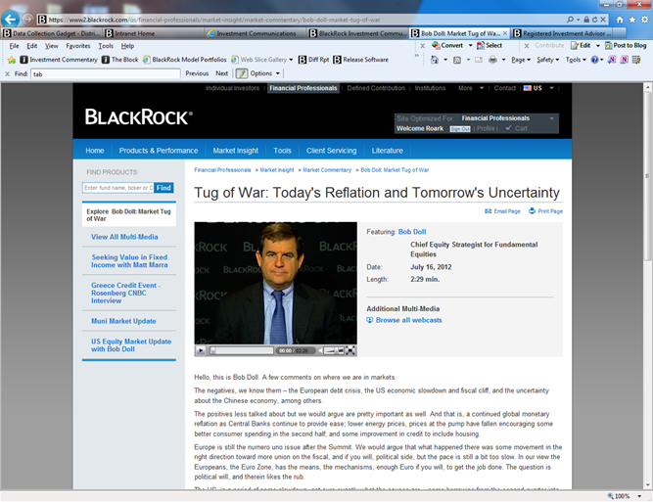Image resolution: width=653 pixels, height=502 pixels.
Task: Close the Find bar with X
Action: coord(7,73)
